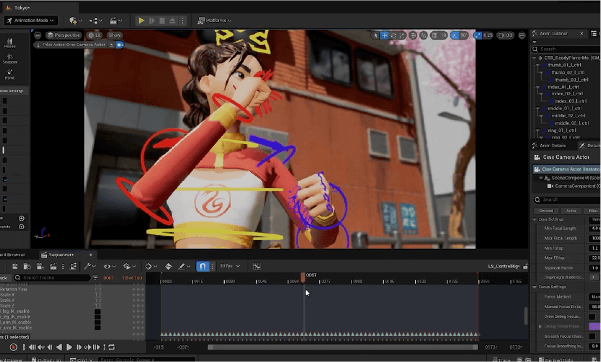Screen dimensions: 601x362
Task: Collapse the Lens Settings section
Action: pyautogui.click(x=535, y=220)
